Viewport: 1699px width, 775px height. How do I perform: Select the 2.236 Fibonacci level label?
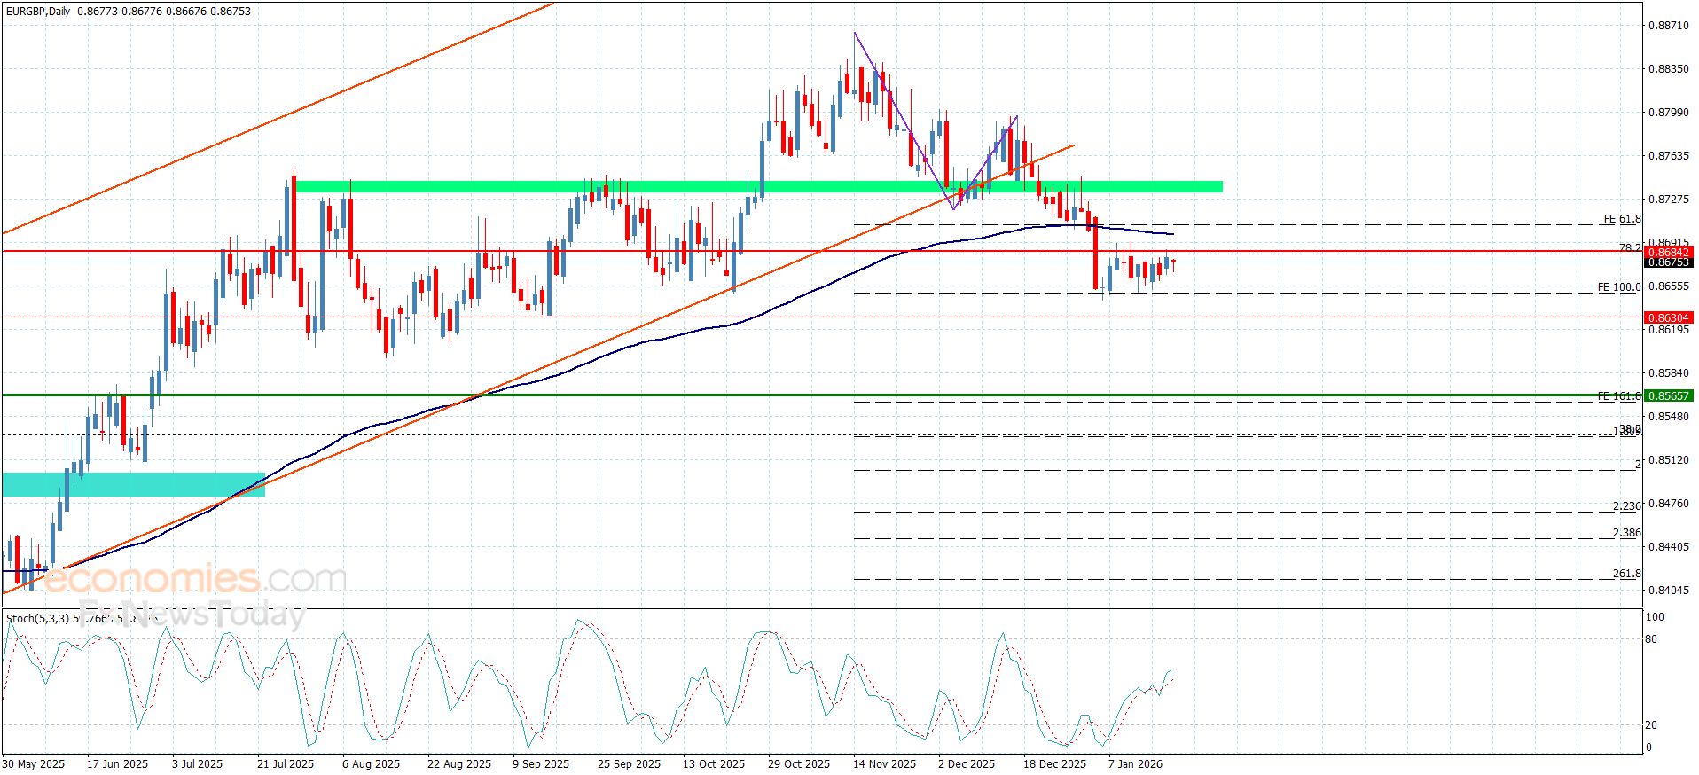pos(1626,506)
